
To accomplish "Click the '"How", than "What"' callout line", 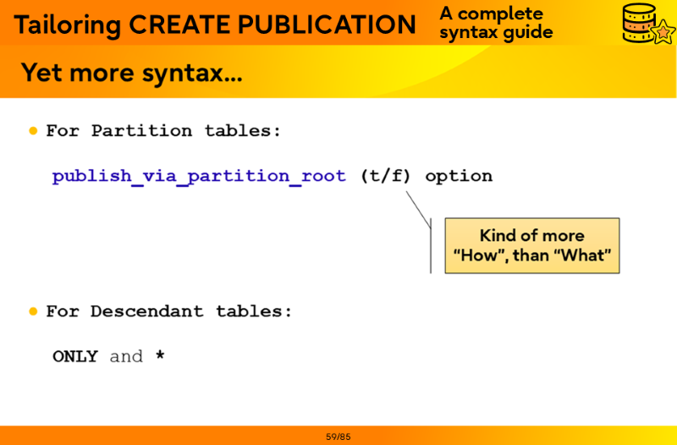I will (x=532, y=255).
